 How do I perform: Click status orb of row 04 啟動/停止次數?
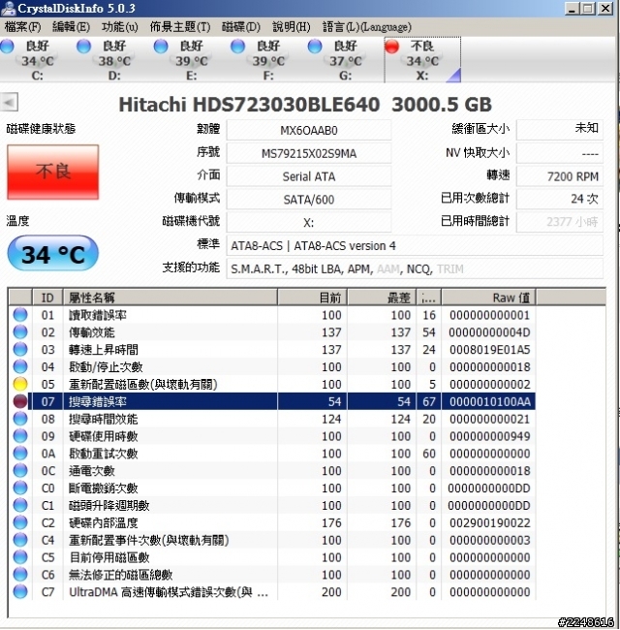pyautogui.click(x=20, y=366)
